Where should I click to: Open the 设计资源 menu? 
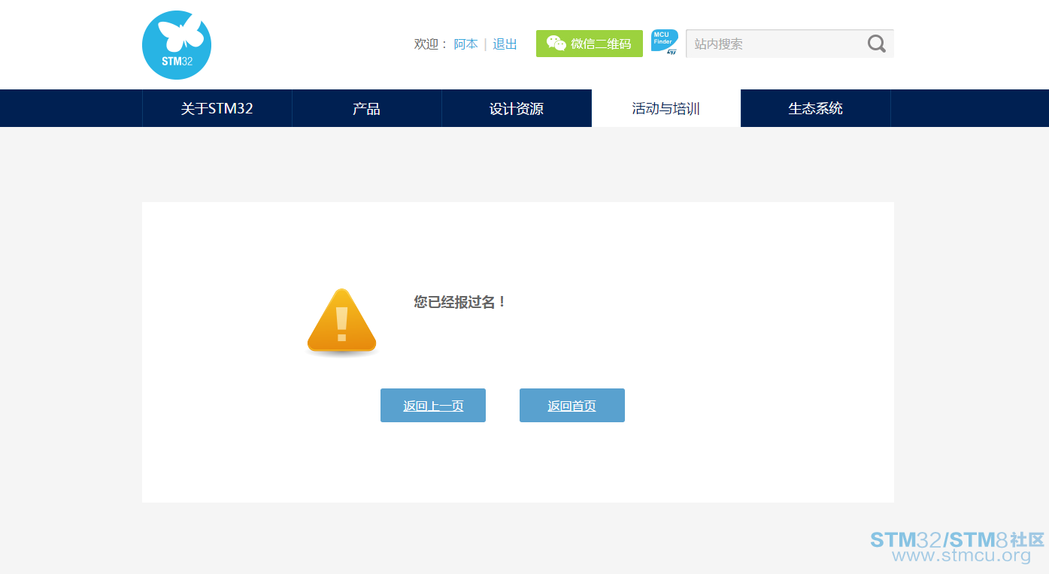(x=517, y=108)
